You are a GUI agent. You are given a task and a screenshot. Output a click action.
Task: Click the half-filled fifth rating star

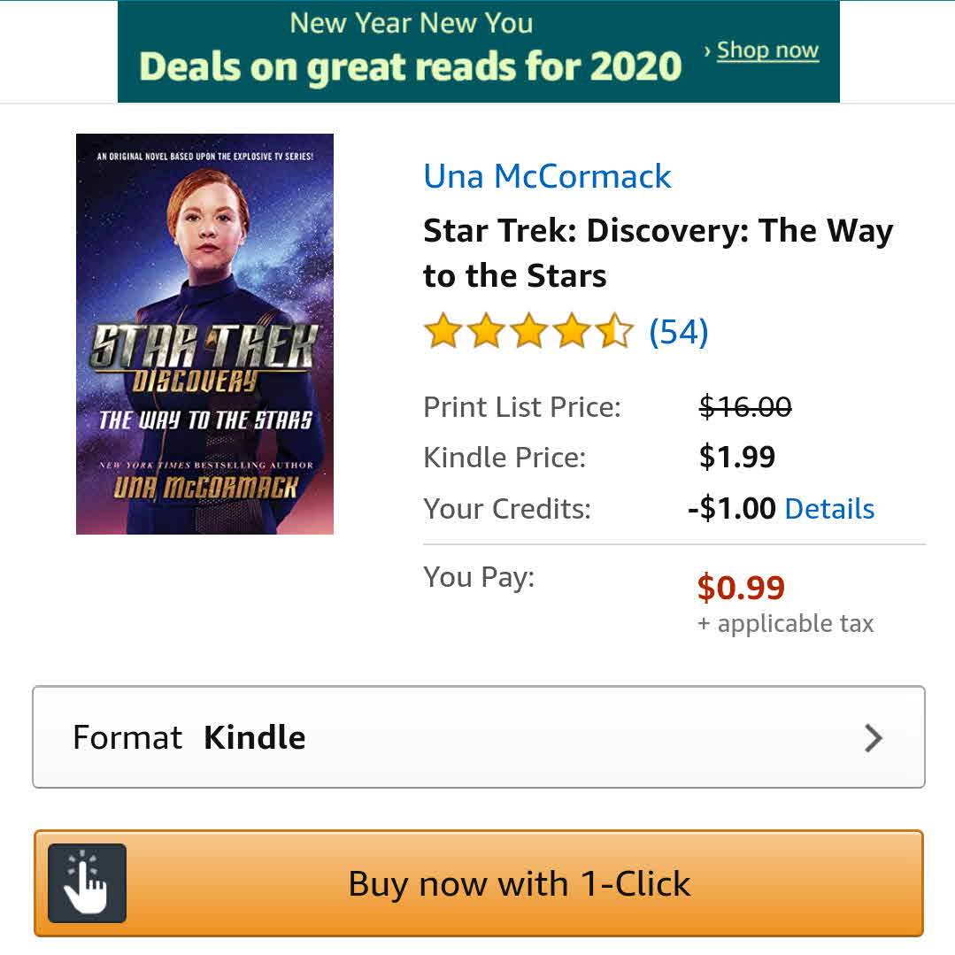coord(614,331)
